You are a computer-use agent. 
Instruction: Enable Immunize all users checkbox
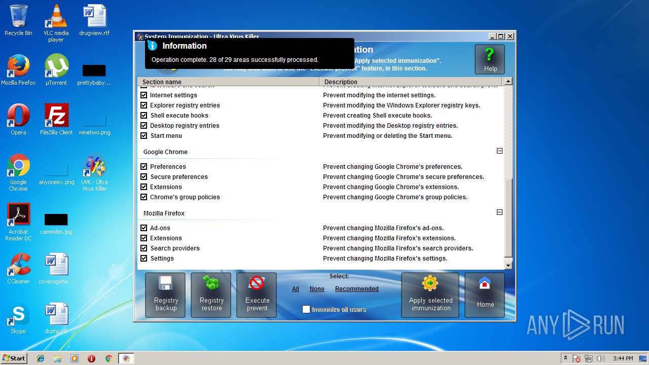[x=306, y=309]
